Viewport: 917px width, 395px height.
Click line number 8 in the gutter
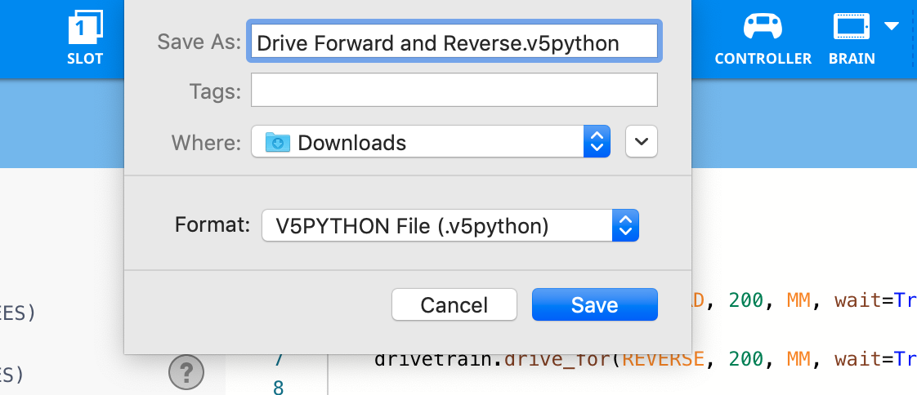tap(278, 387)
